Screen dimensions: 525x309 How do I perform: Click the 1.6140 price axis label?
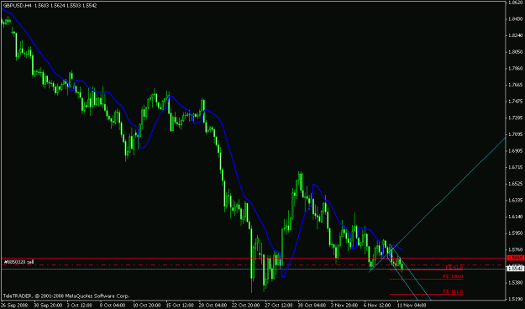click(x=516, y=217)
